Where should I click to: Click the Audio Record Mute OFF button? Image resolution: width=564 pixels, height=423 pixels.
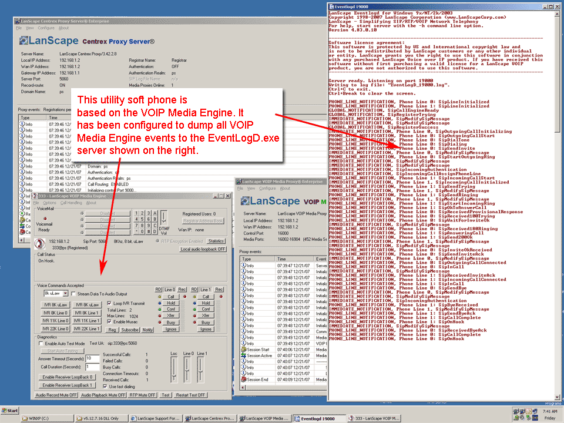56,395
